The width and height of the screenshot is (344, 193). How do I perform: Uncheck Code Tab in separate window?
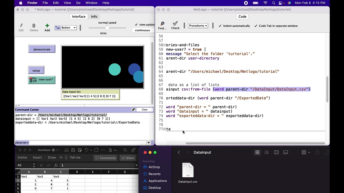click(x=256, y=26)
